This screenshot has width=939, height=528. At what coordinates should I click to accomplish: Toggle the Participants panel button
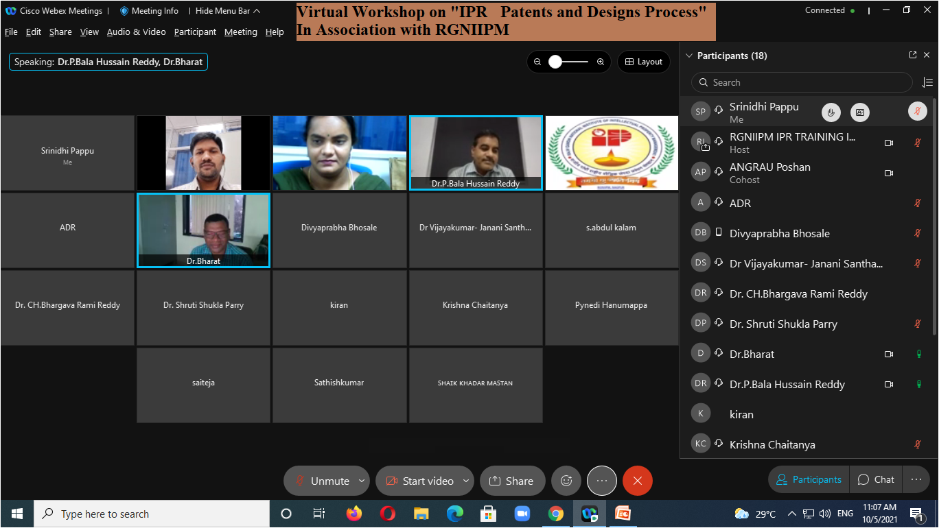[808, 479]
